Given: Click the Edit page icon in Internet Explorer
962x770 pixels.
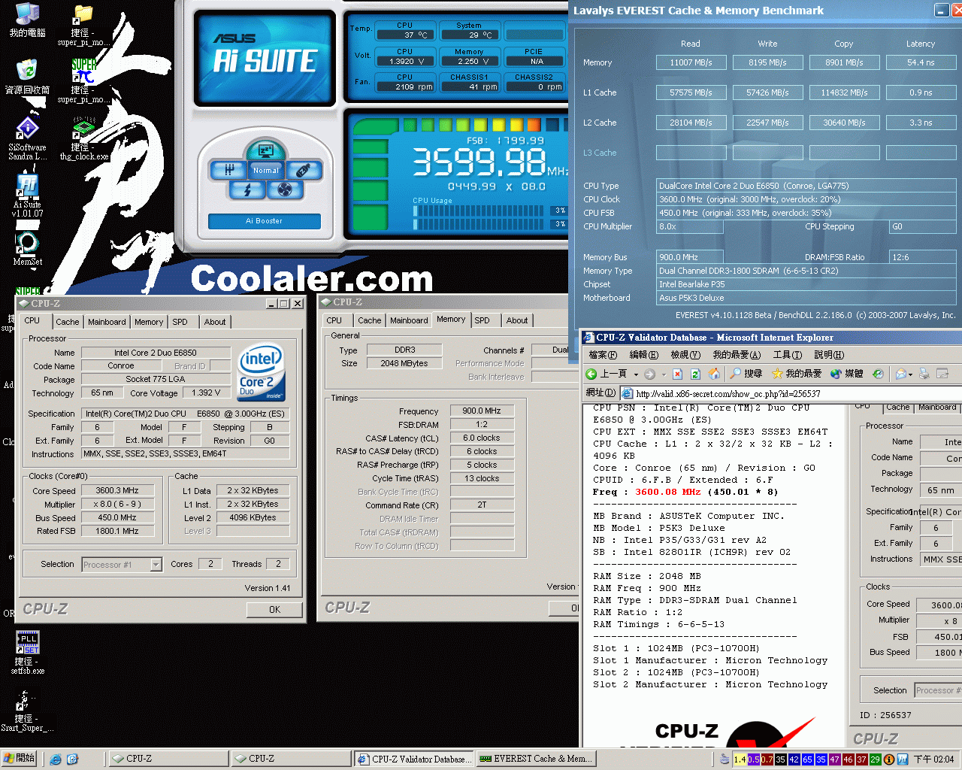Looking at the screenshot, I should pyautogui.click(x=942, y=374).
